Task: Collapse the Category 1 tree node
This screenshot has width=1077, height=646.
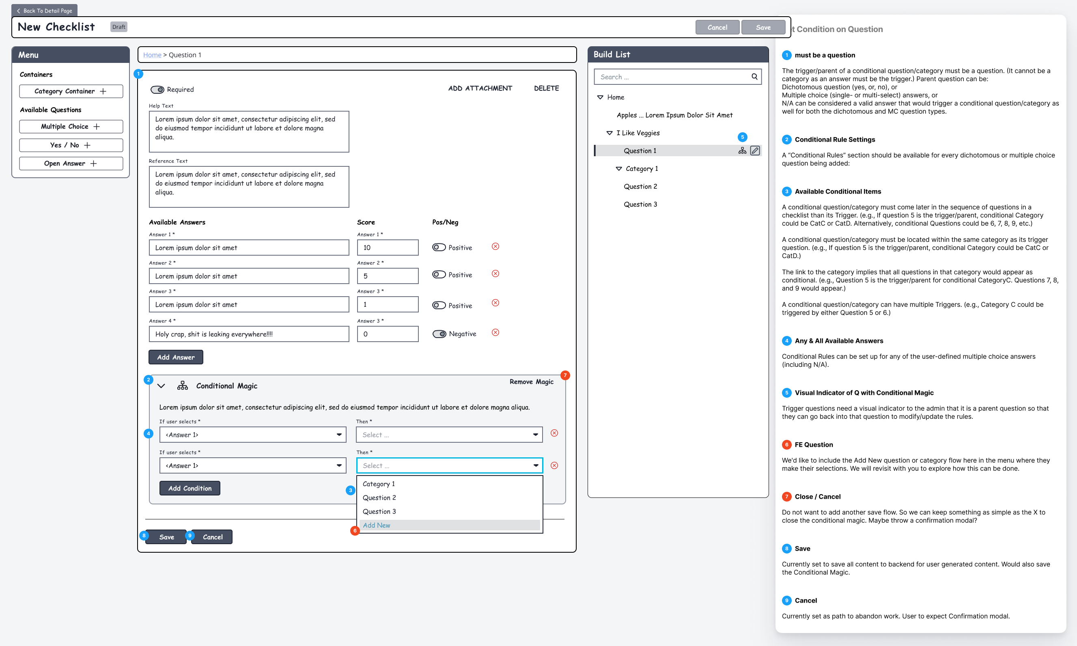Action: (x=618, y=168)
